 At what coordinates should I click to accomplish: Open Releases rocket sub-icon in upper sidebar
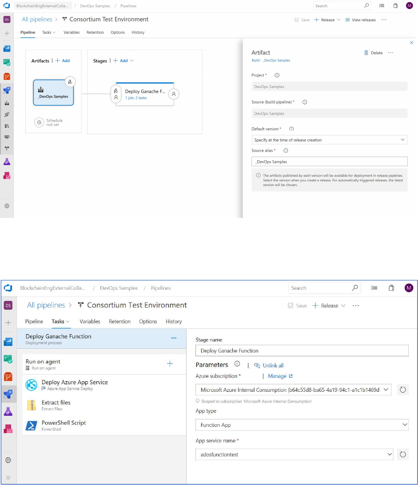pyautogui.click(x=7, y=114)
